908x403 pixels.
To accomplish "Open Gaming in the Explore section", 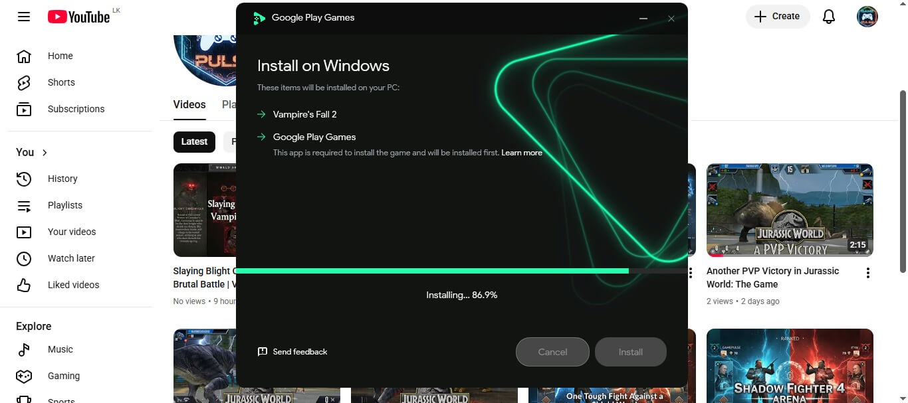I will [x=63, y=376].
